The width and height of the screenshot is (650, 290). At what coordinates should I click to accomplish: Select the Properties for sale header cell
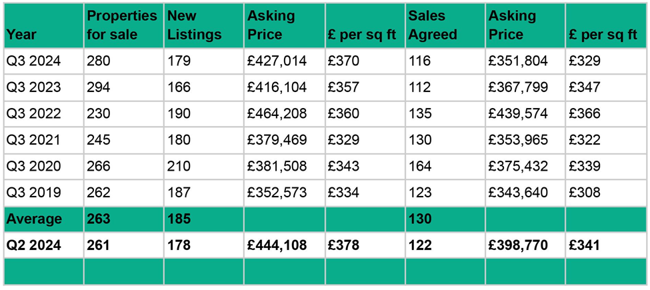click(122, 25)
